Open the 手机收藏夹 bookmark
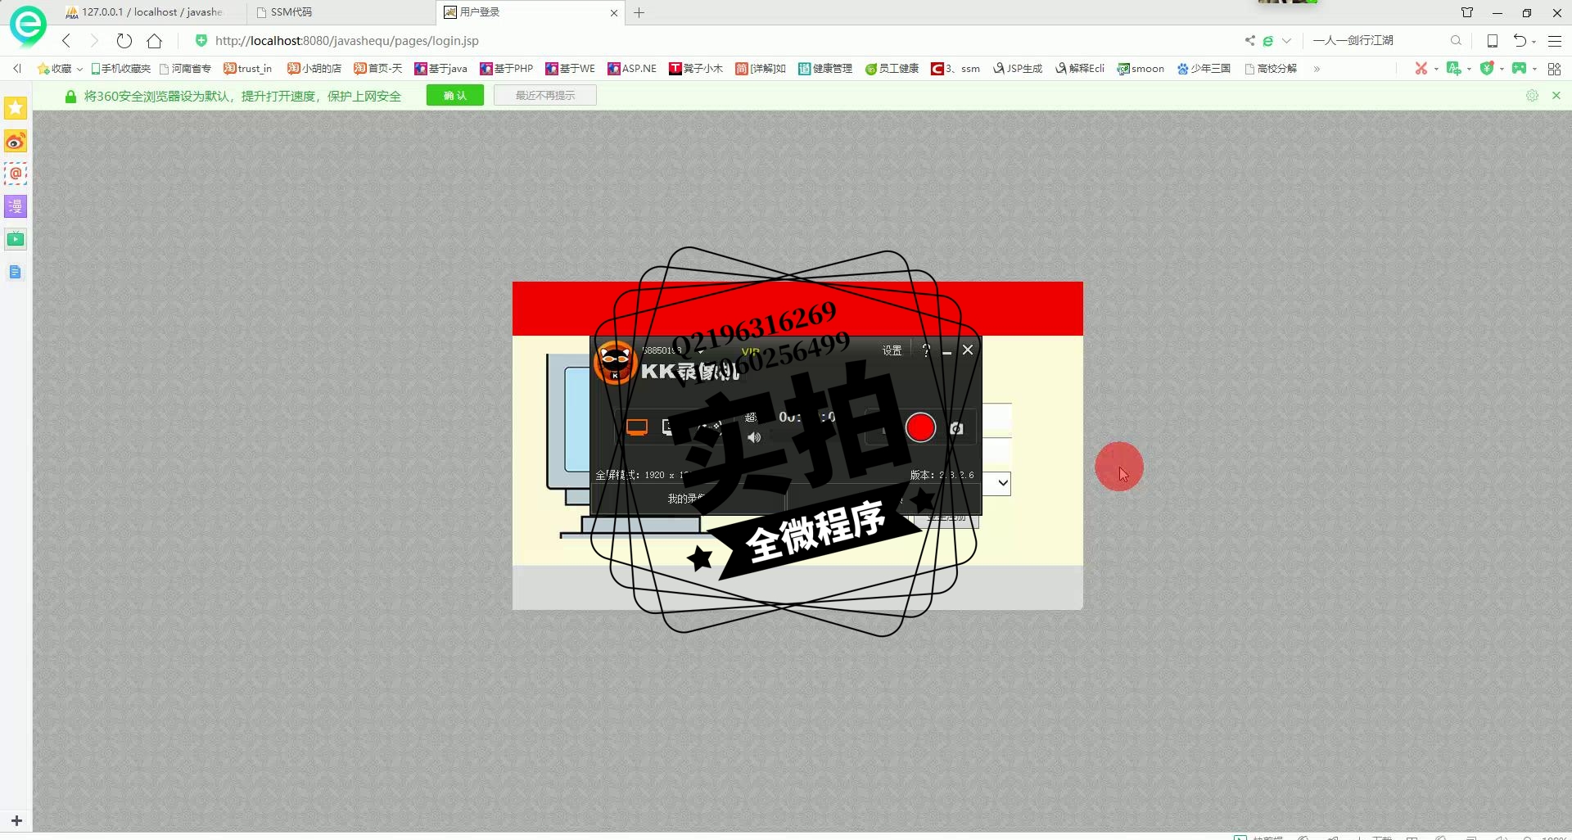 click(120, 69)
